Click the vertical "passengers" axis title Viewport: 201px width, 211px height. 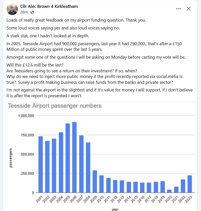click(11, 158)
